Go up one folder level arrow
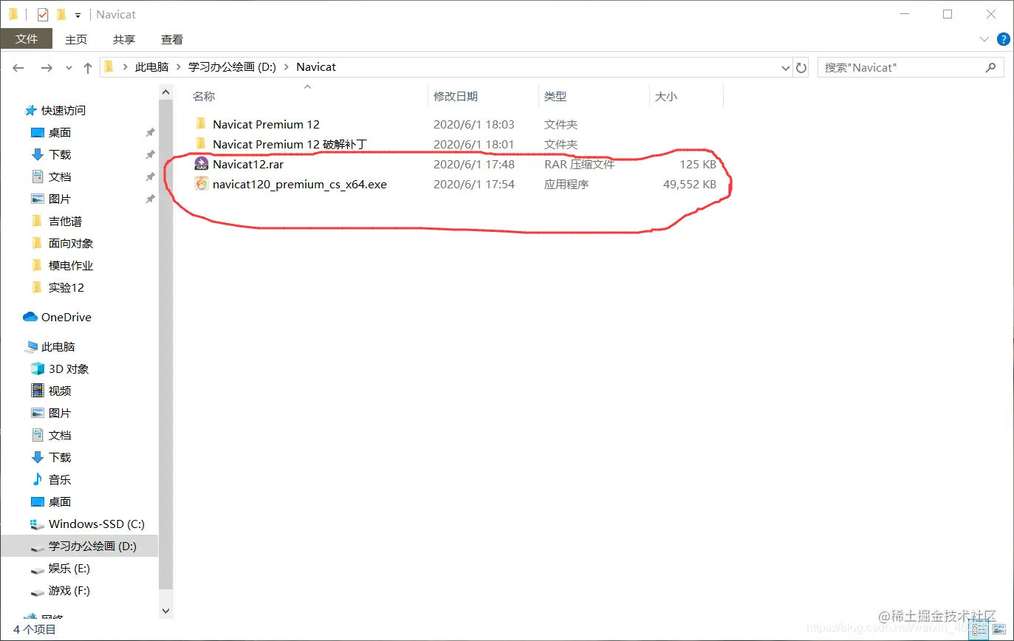1014x641 pixels. [88, 67]
